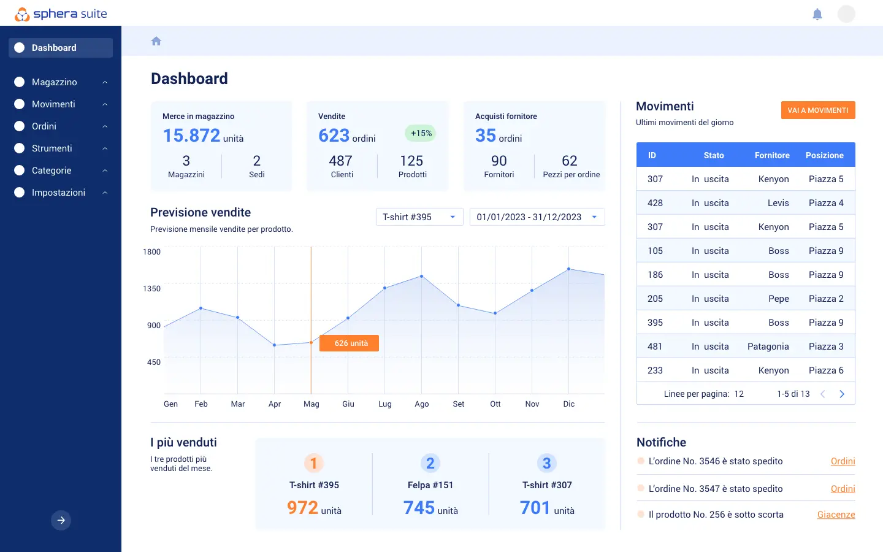Viewport: 883px width, 552px height.
Task: Click the 626 unità chart tooltip
Action: pos(350,343)
